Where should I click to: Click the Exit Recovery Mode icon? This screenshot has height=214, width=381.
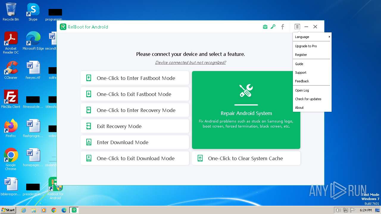(89, 126)
